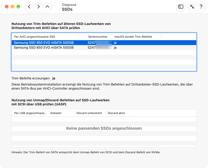
Task: Click the 'SSDs' window title
Action: coord(67,9)
